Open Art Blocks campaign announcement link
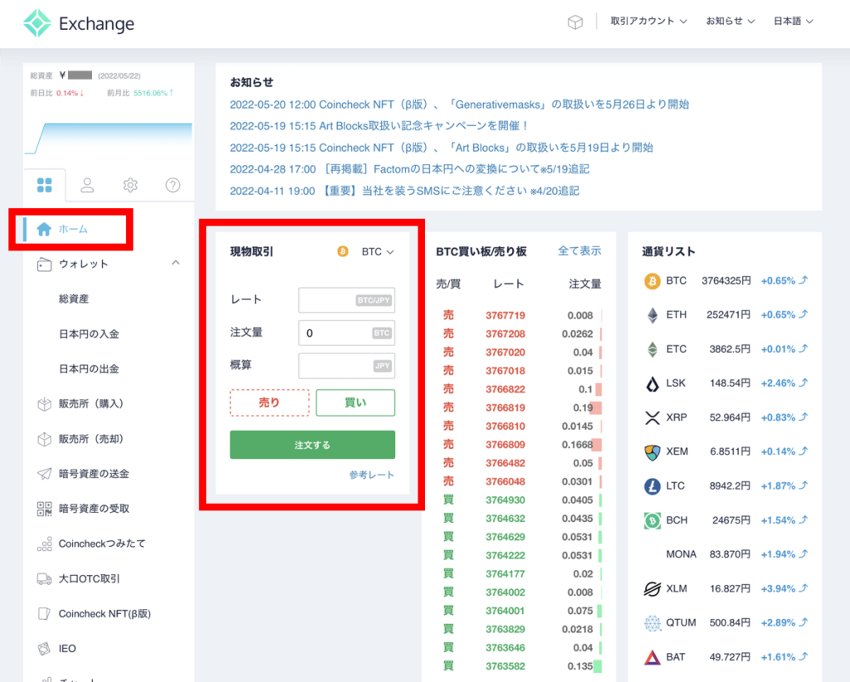 point(379,125)
